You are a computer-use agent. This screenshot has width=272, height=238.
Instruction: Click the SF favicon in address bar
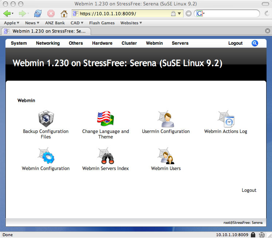coord(75,13)
